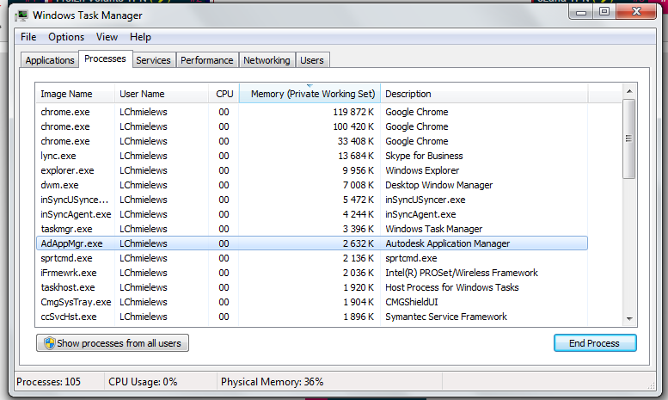Click the Symantec Service Framework description
Image resolution: width=668 pixels, height=400 pixels.
click(x=446, y=317)
